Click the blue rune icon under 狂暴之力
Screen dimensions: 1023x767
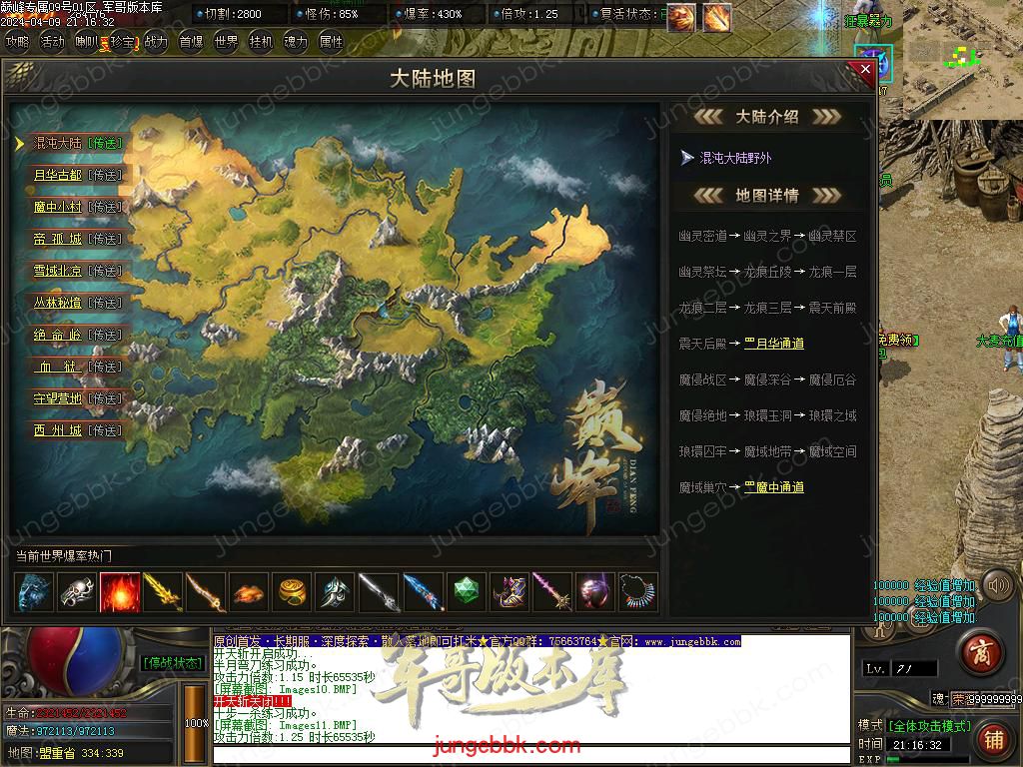click(x=873, y=64)
